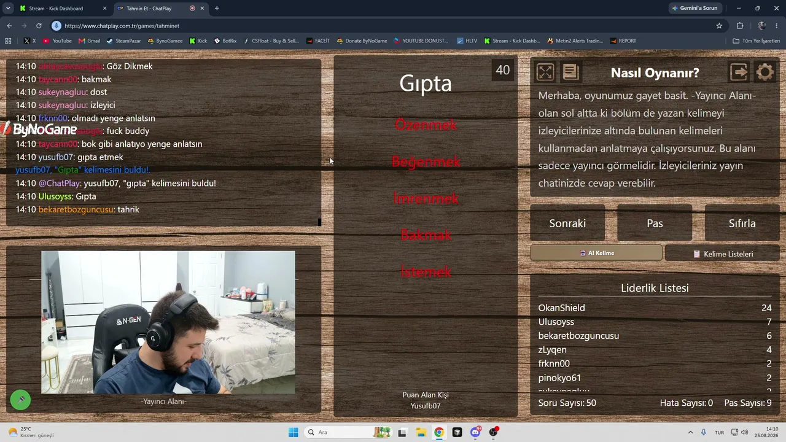Image resolution: width=786 pixels, height=442 pixels.
Task: Close the Tahmin Et - ChatPlay tab
Action: 202,9
